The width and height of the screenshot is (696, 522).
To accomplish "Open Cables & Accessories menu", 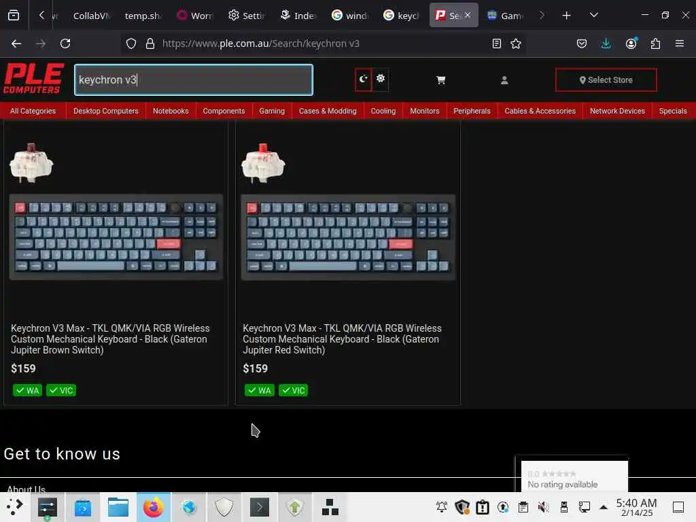I will (x=540, y=111).
